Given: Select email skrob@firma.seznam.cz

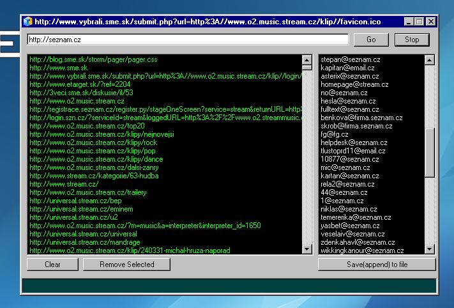Looking at the screenshot, I should pyautogui.click(x=356, y=126).
